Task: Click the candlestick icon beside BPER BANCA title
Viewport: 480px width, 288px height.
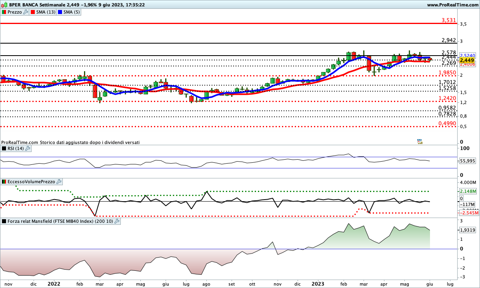Action: [x=4, y=5]
